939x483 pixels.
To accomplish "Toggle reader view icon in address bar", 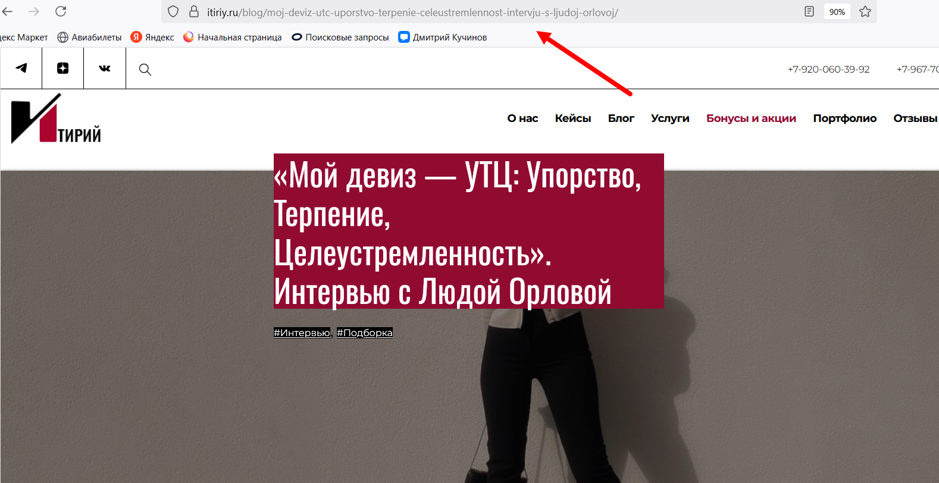I will pyautogui.click(x=809, y=12).
